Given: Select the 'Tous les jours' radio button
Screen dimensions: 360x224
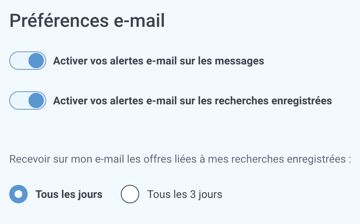Looking at the screenshot, I should (18, 194).
